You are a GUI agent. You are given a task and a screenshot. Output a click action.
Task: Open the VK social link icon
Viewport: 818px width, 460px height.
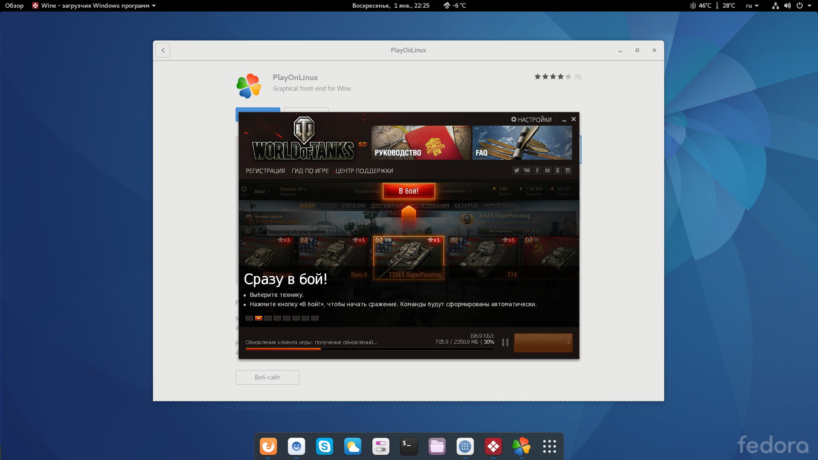(x=527, y=170)
